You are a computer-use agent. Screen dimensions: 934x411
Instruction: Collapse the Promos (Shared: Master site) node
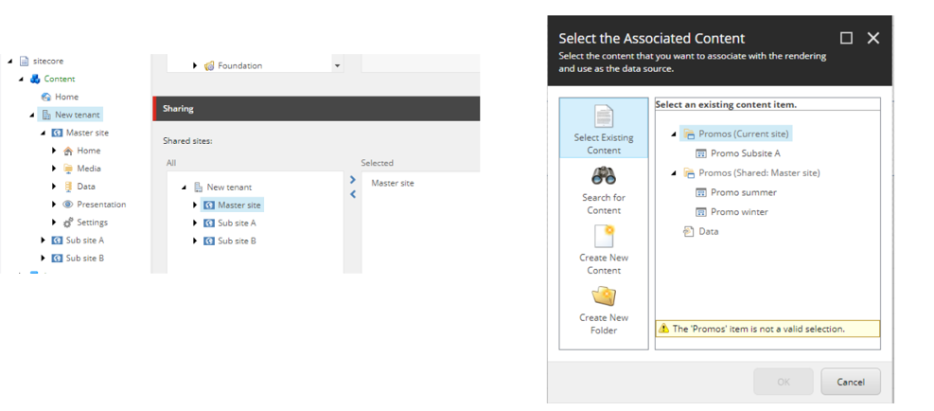pyautogui.click(x=674, y=173)
